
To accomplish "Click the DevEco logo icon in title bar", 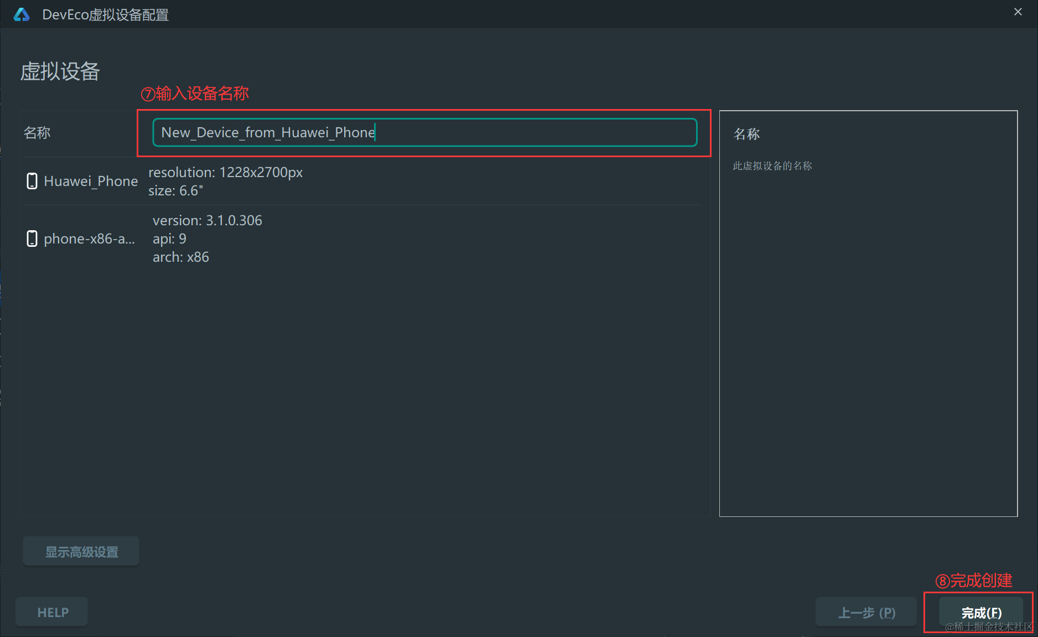I will (x=22, y=14).
